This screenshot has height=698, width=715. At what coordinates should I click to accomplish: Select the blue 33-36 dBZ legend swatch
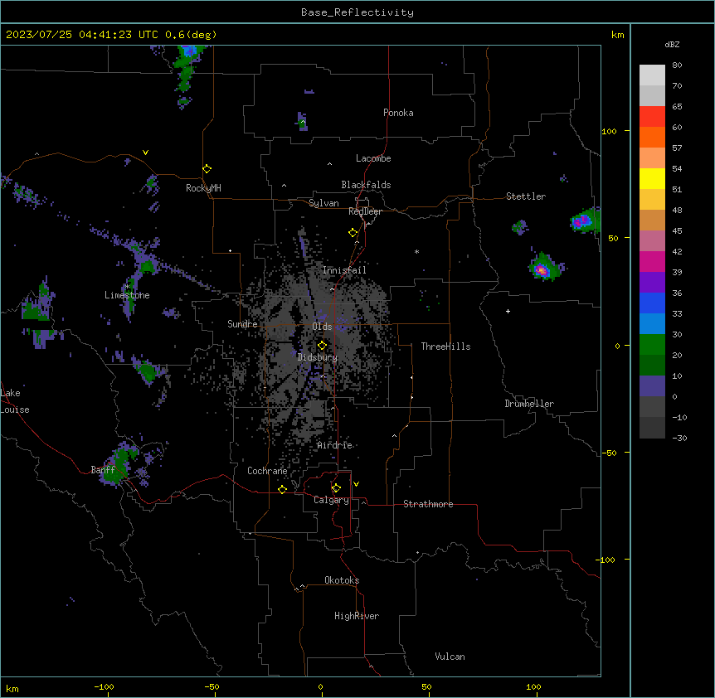(x=652, y=303)
